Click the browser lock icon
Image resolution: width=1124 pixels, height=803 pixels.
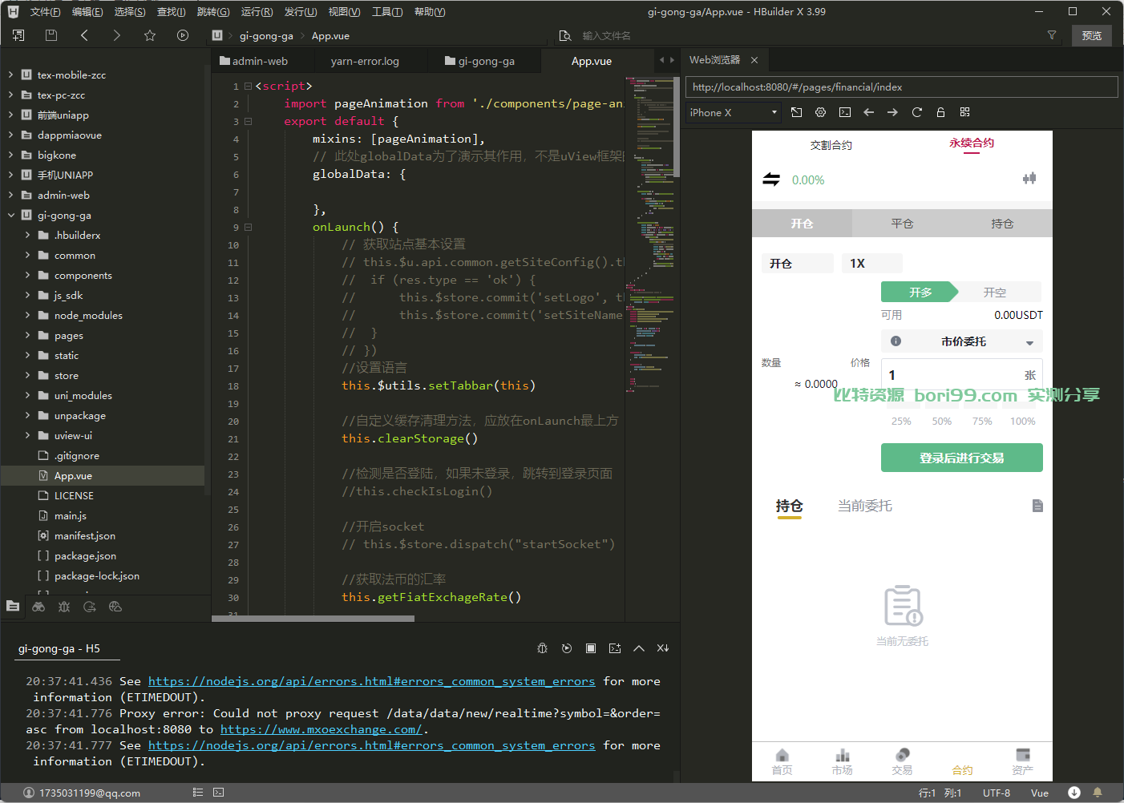pyautogui.click(x=940, y=112)
